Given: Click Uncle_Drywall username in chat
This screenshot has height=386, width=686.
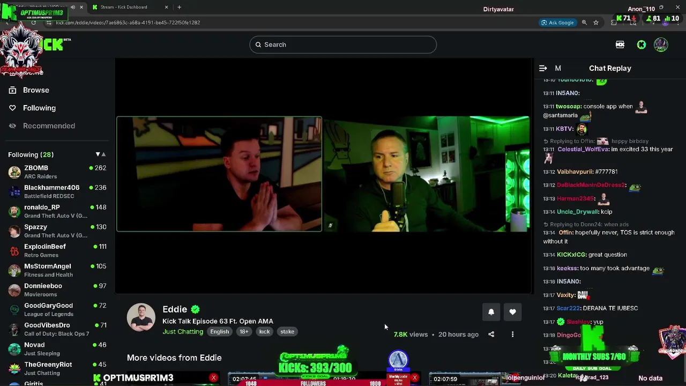Looking at the screenshot, I should click(578, 212).
